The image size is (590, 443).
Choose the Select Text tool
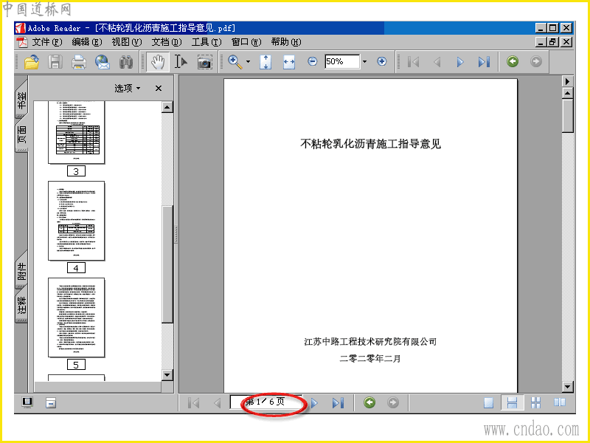point(181,61)
